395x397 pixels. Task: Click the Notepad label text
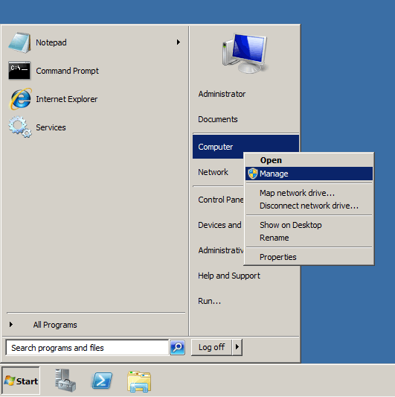[51, 42]
